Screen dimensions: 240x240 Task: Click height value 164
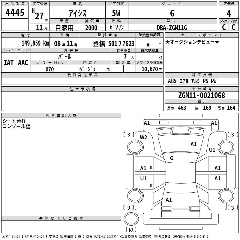[231, 108]
